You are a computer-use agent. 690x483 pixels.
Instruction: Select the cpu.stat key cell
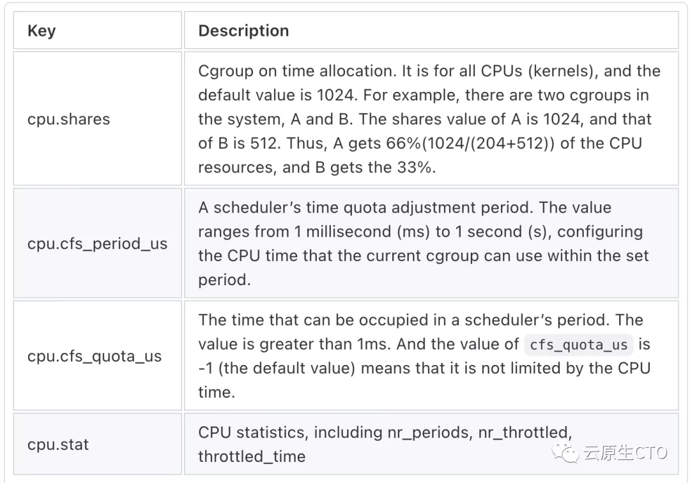58,444
